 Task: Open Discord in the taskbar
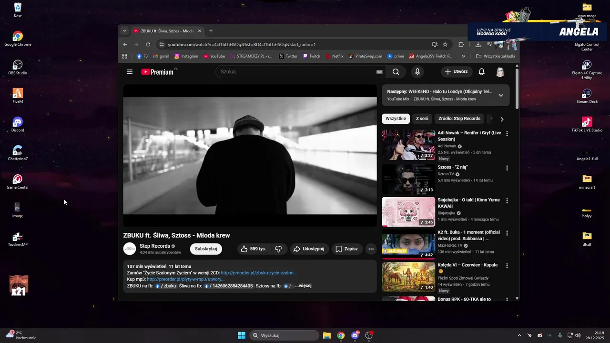(355, 335)
